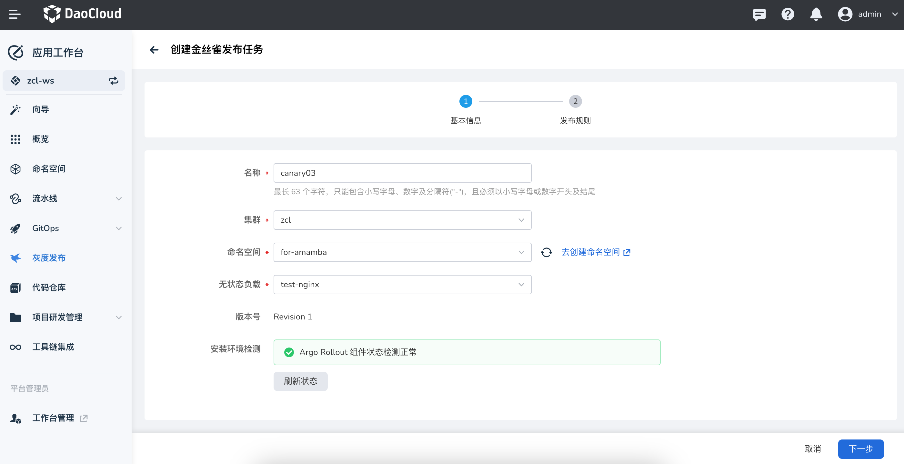Refresh namespace list with circular arrows icon
The width and height of the screenshot is (904, 464).
coord(547,252)
